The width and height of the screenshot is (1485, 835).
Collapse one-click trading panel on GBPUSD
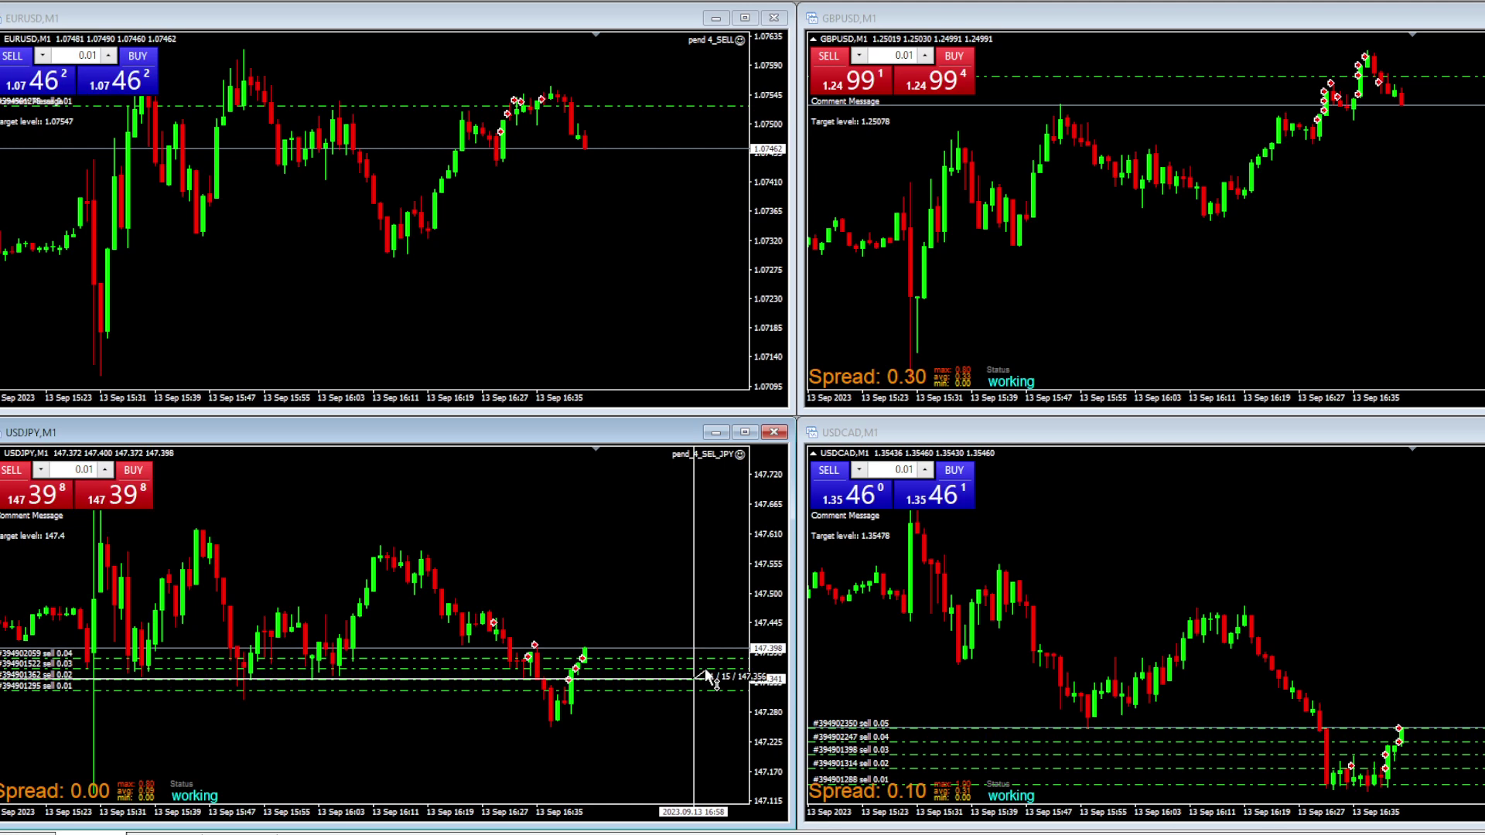click(813, 39)
